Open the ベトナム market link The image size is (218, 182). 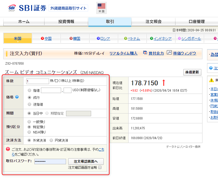134,38
